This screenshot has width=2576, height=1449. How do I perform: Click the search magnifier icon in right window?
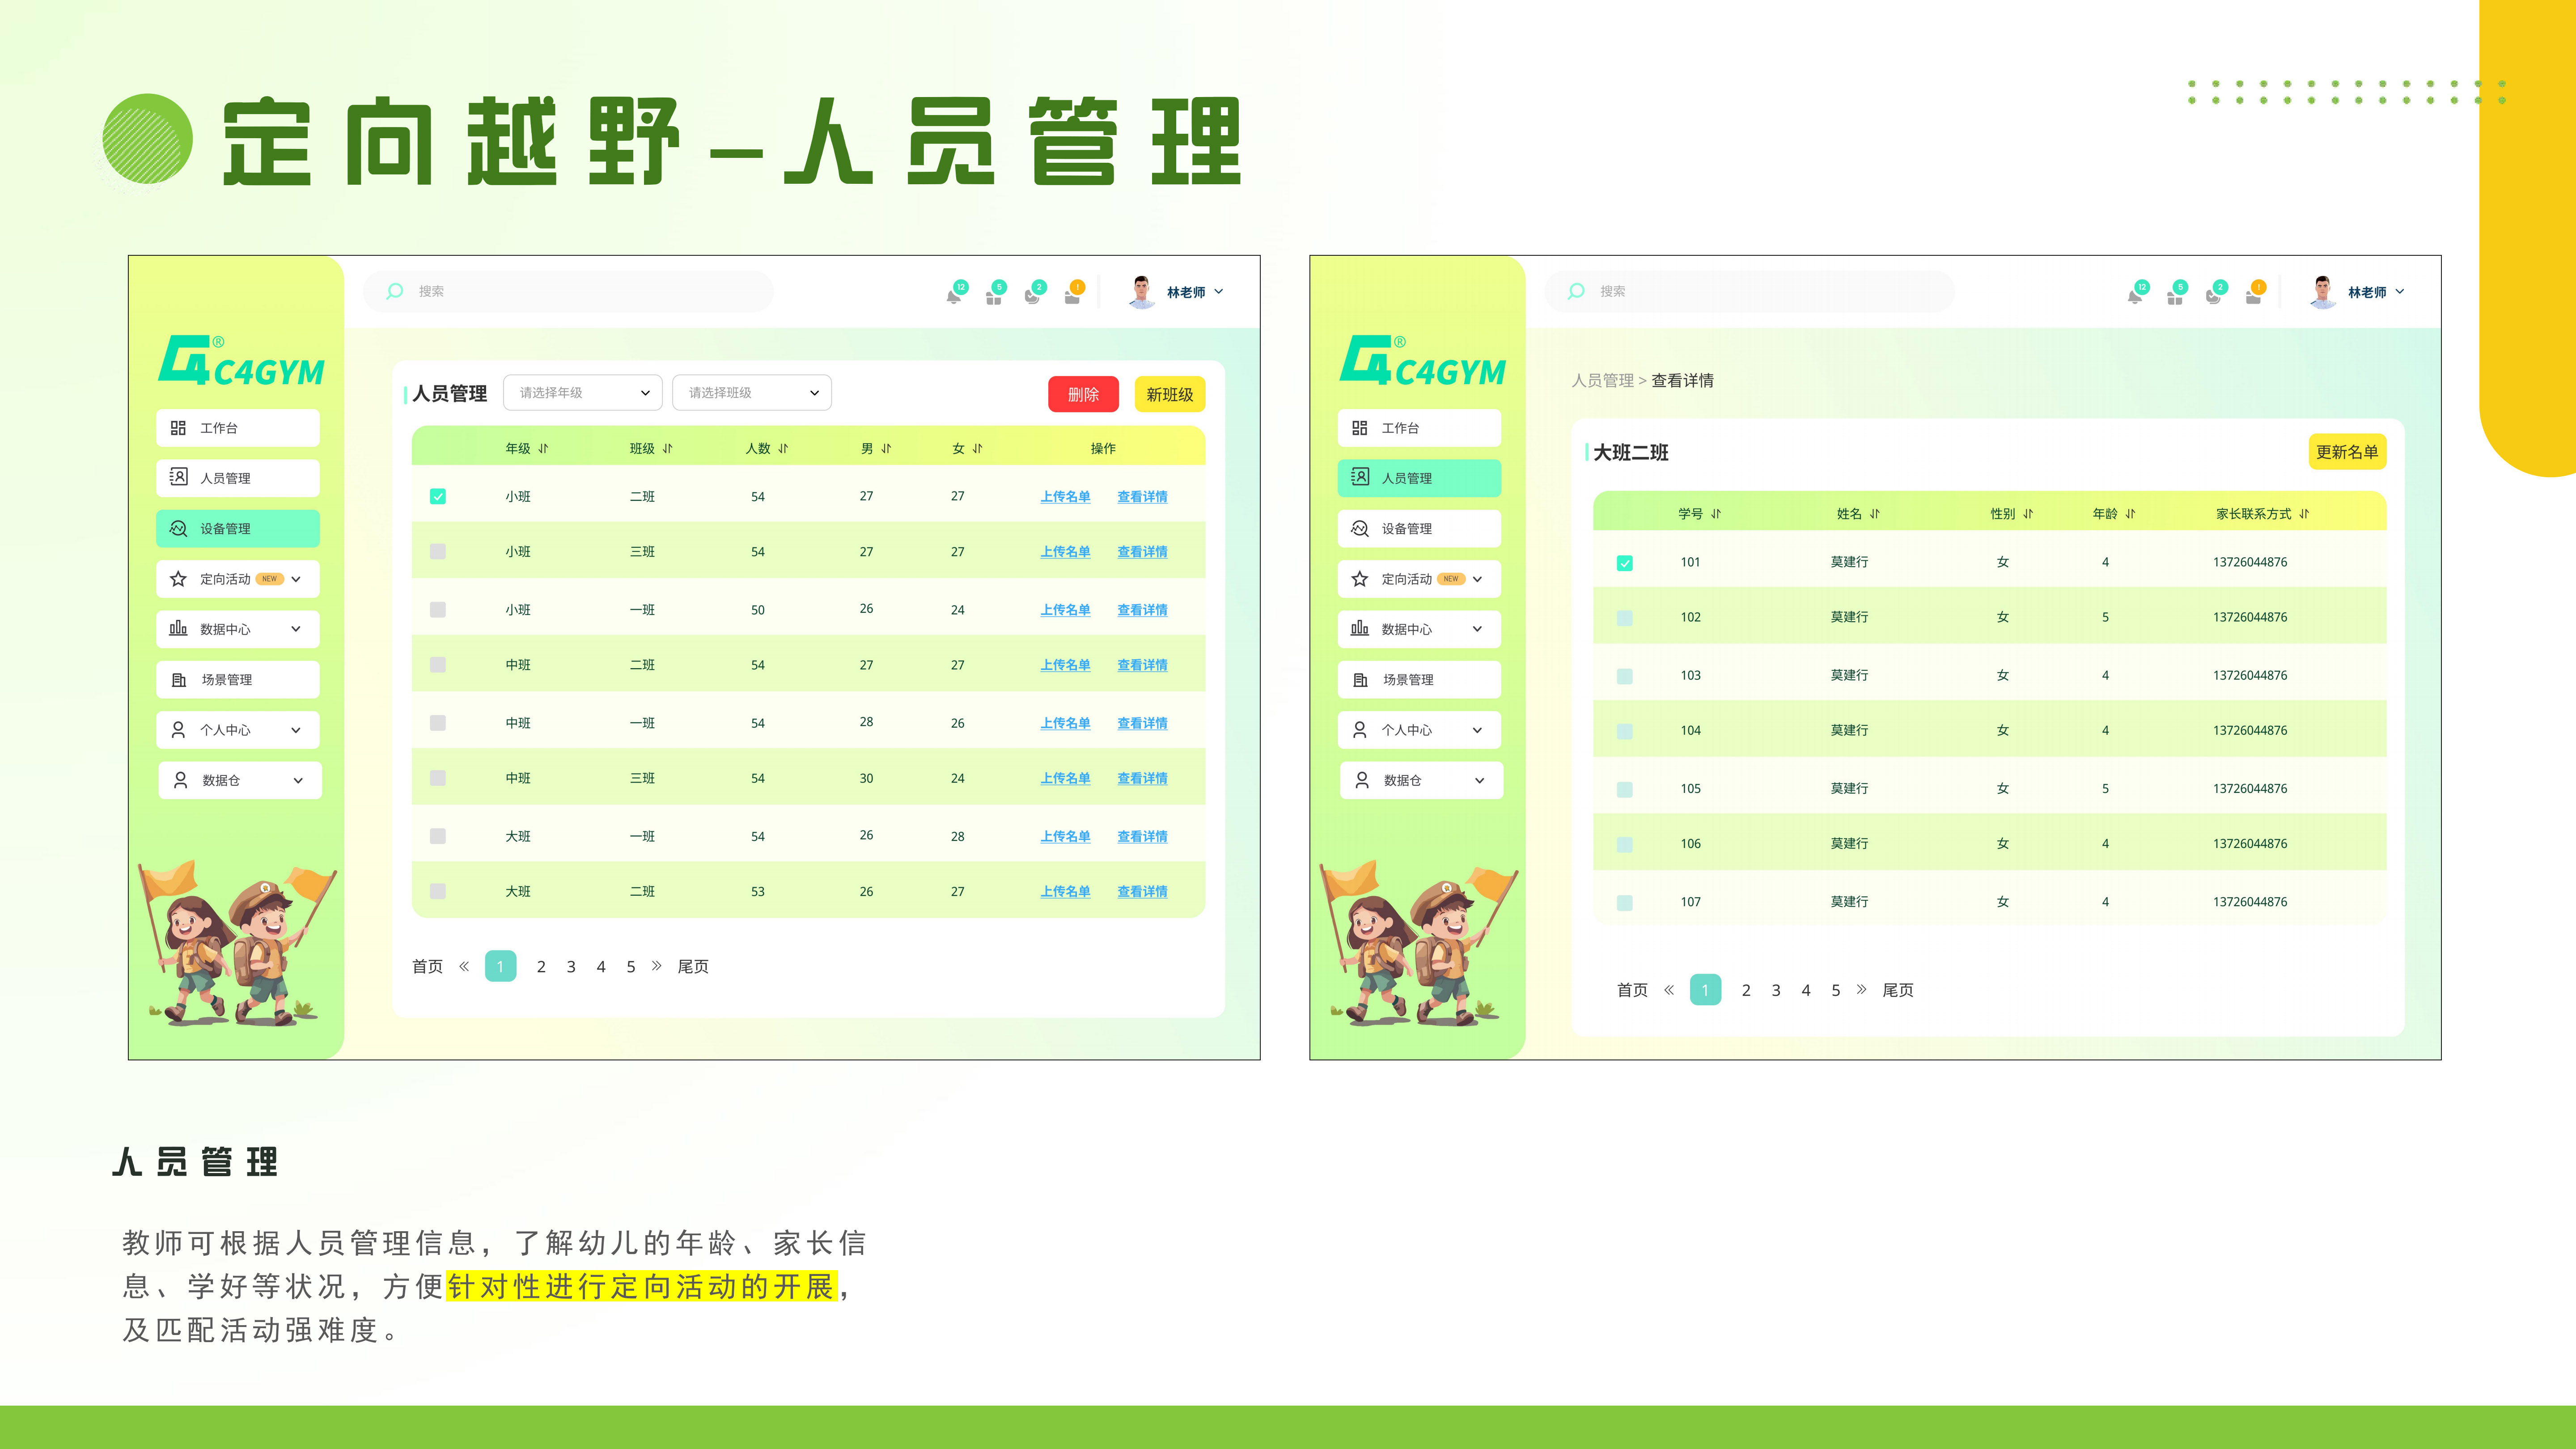point(1576,291)
